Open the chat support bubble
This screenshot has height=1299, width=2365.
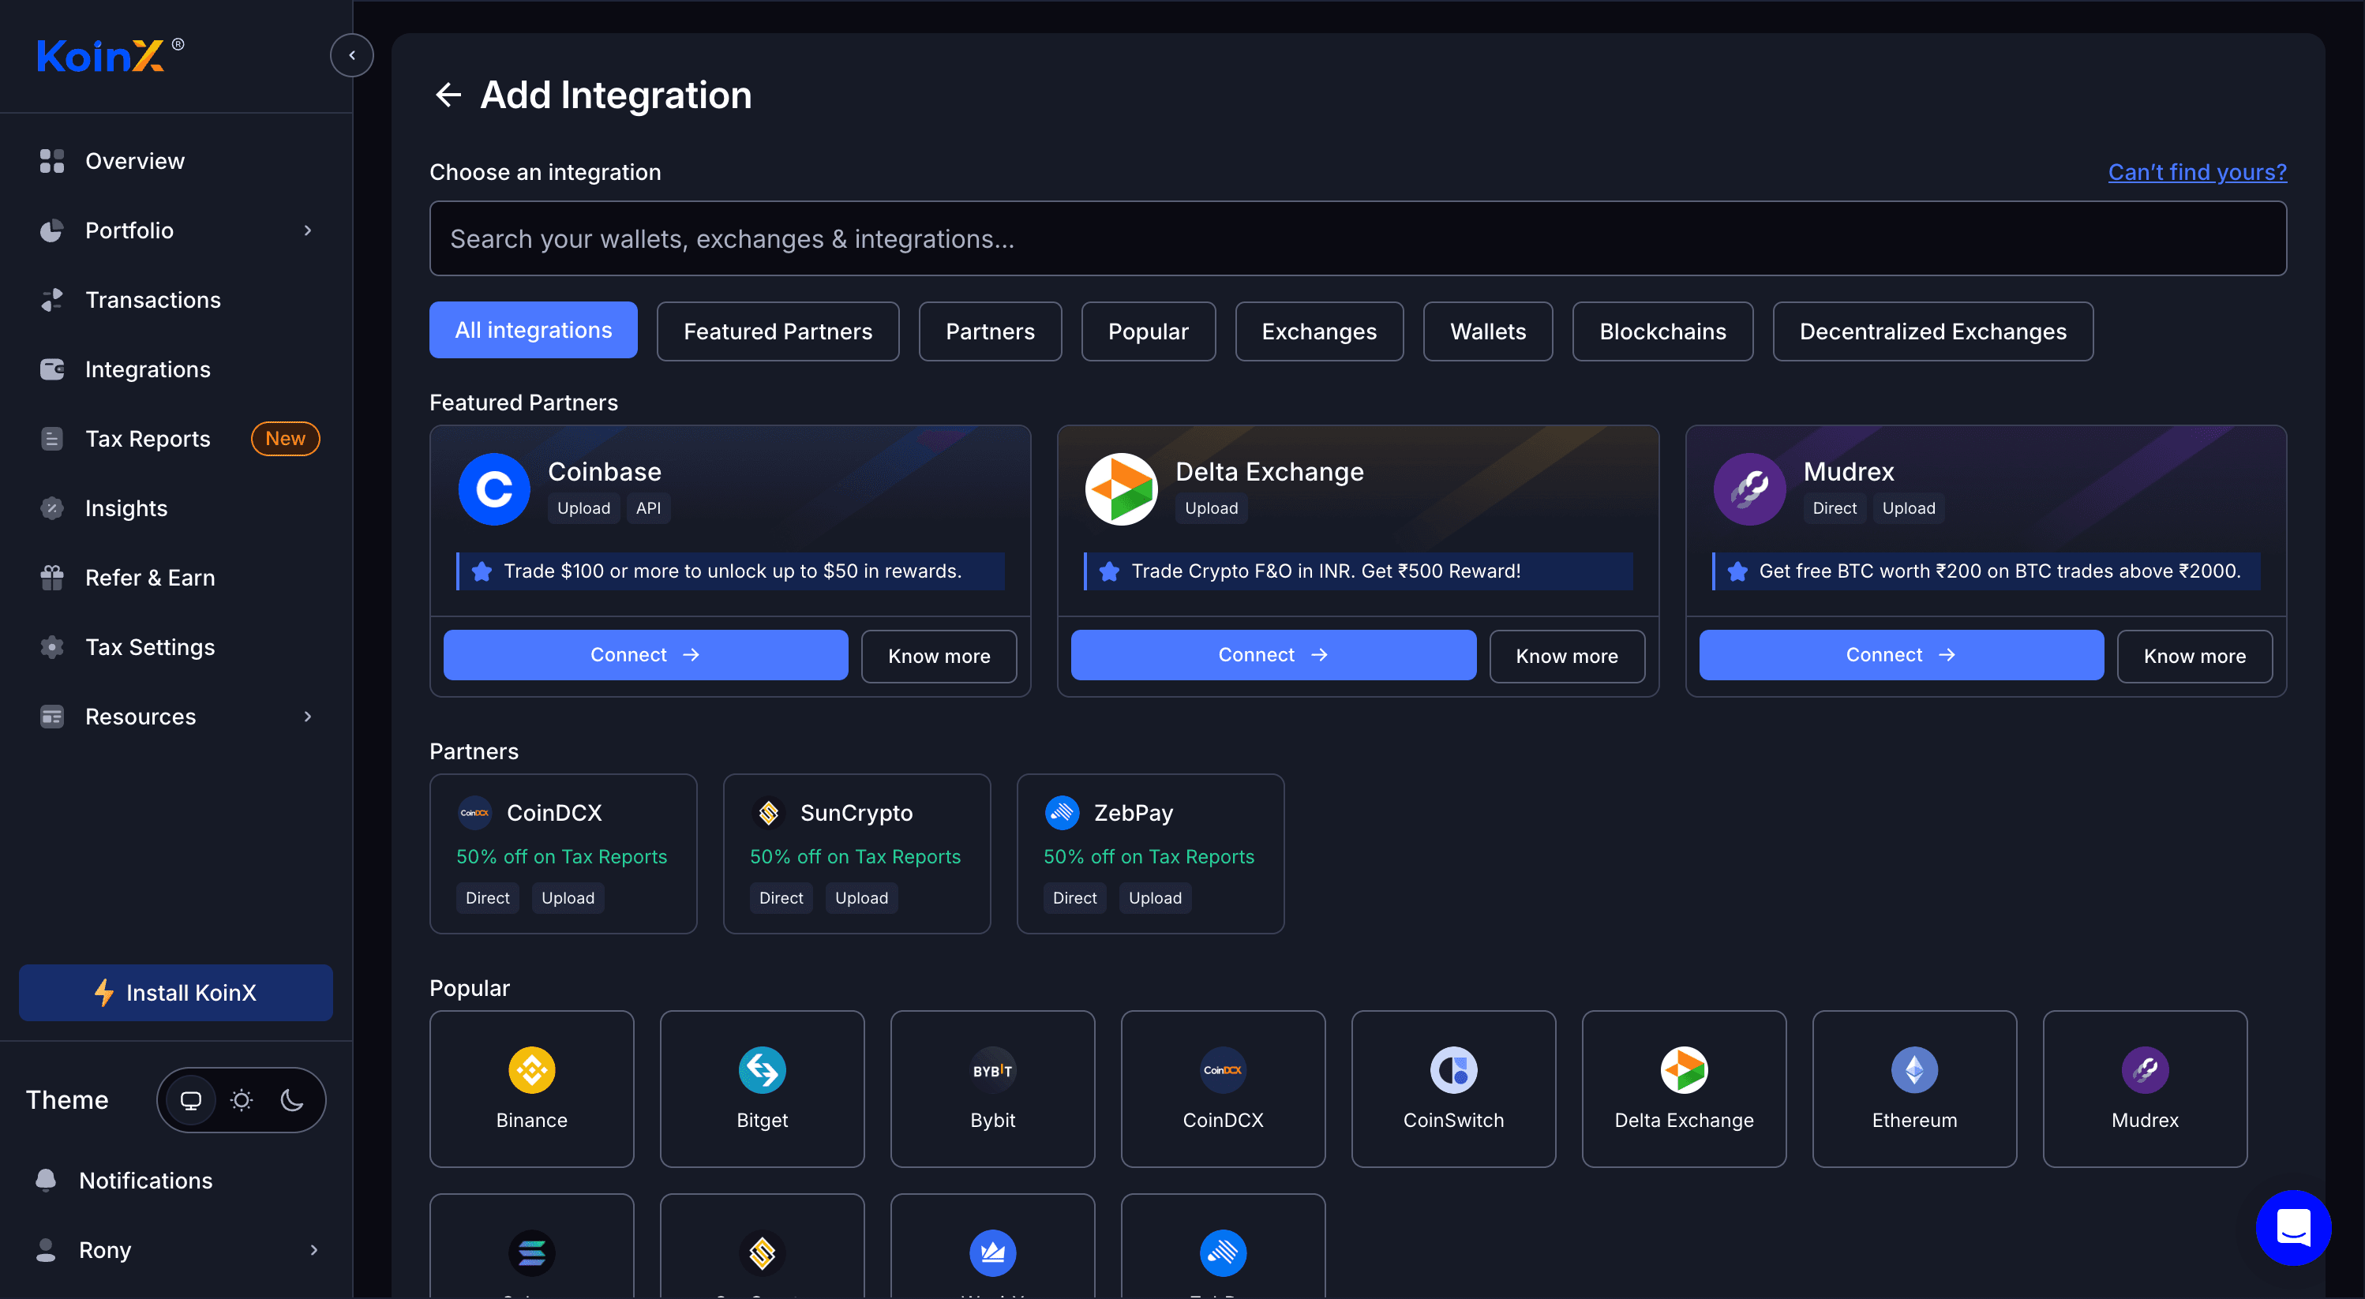tap(2292, 1227)
